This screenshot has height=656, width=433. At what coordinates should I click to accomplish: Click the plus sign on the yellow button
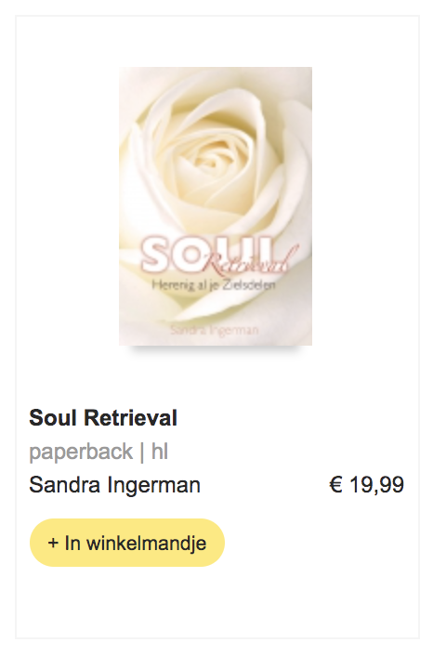pos(53,543)
